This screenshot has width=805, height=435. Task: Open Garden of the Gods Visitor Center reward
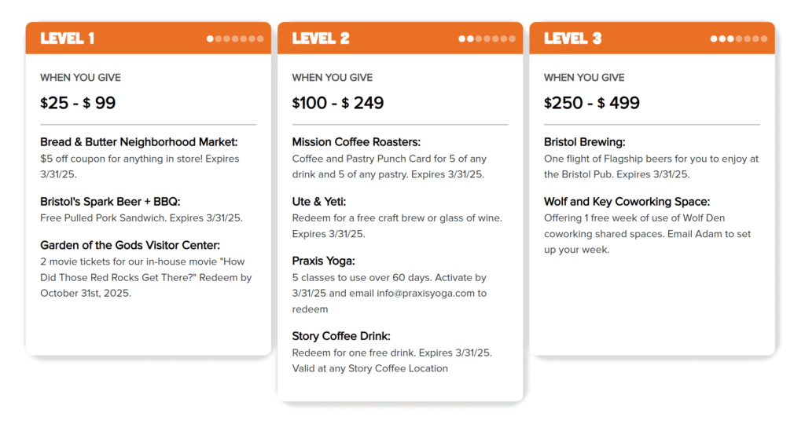[130, 245]
